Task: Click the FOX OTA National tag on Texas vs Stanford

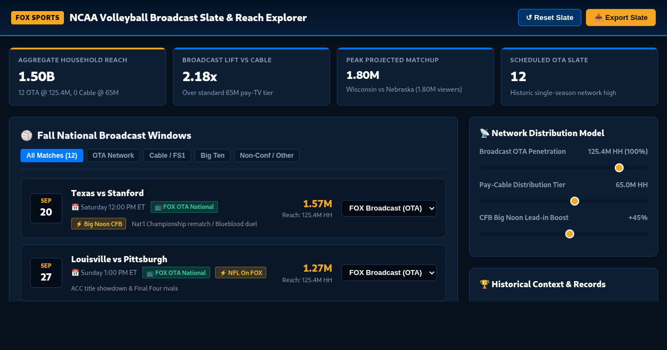Action: (x=184, y=207)
